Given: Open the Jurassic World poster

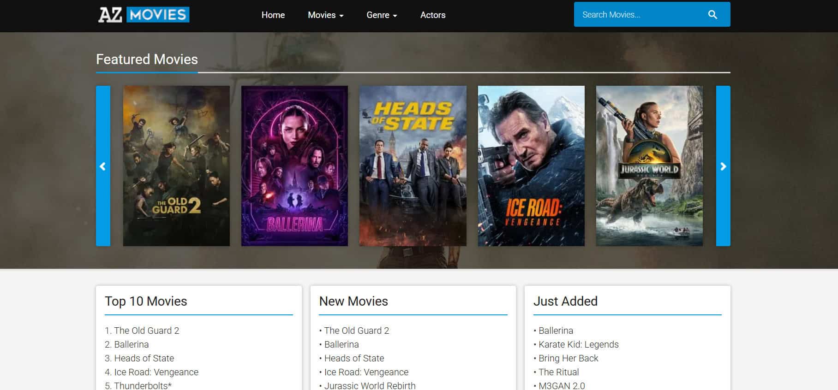Looking at the screenshot, I should click(649, 166).
